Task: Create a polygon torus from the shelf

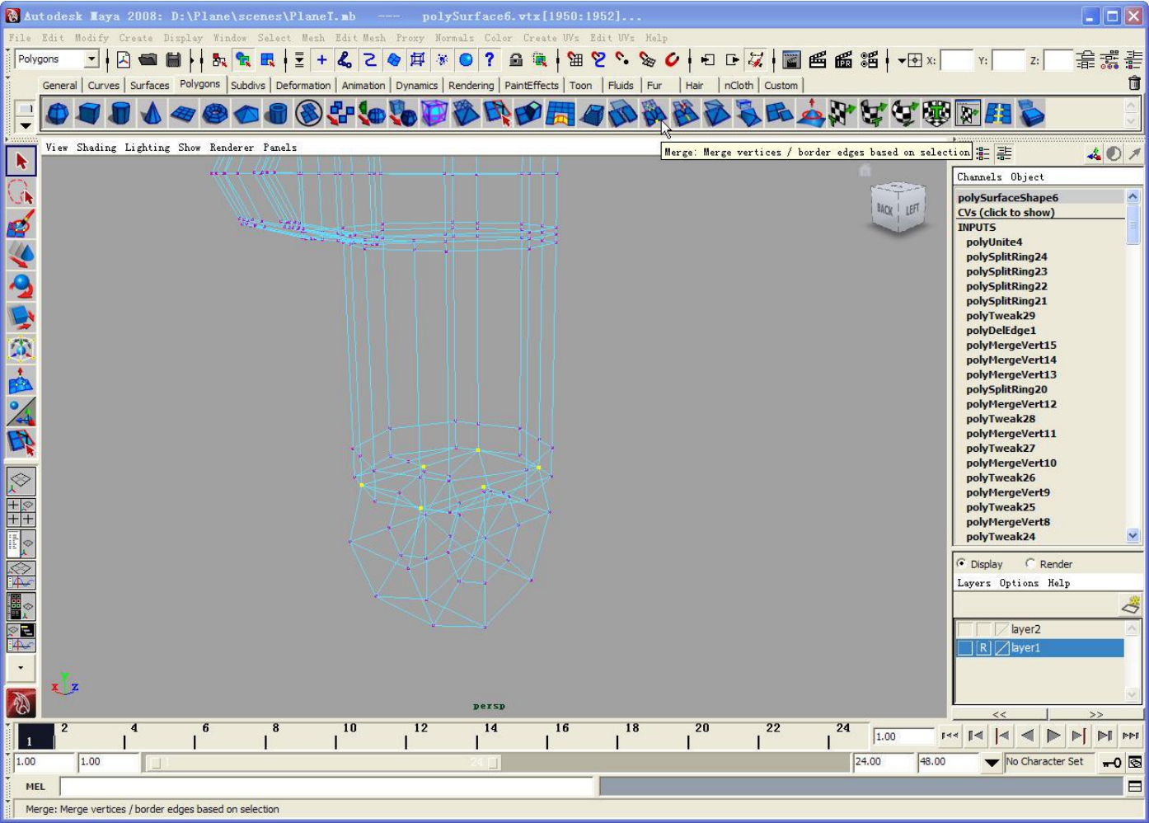Action: [214, 114]
